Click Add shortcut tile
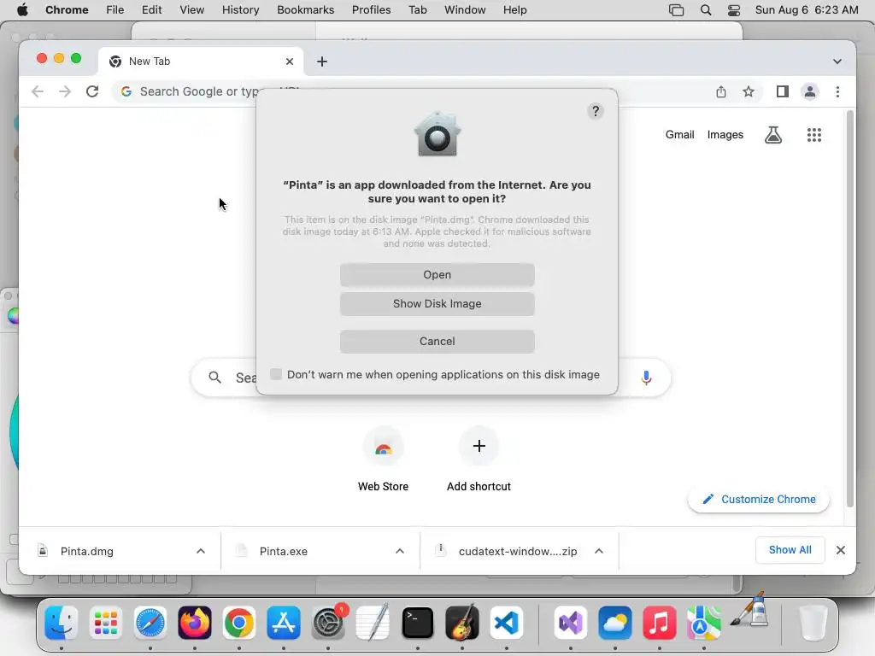 (479, 459)
